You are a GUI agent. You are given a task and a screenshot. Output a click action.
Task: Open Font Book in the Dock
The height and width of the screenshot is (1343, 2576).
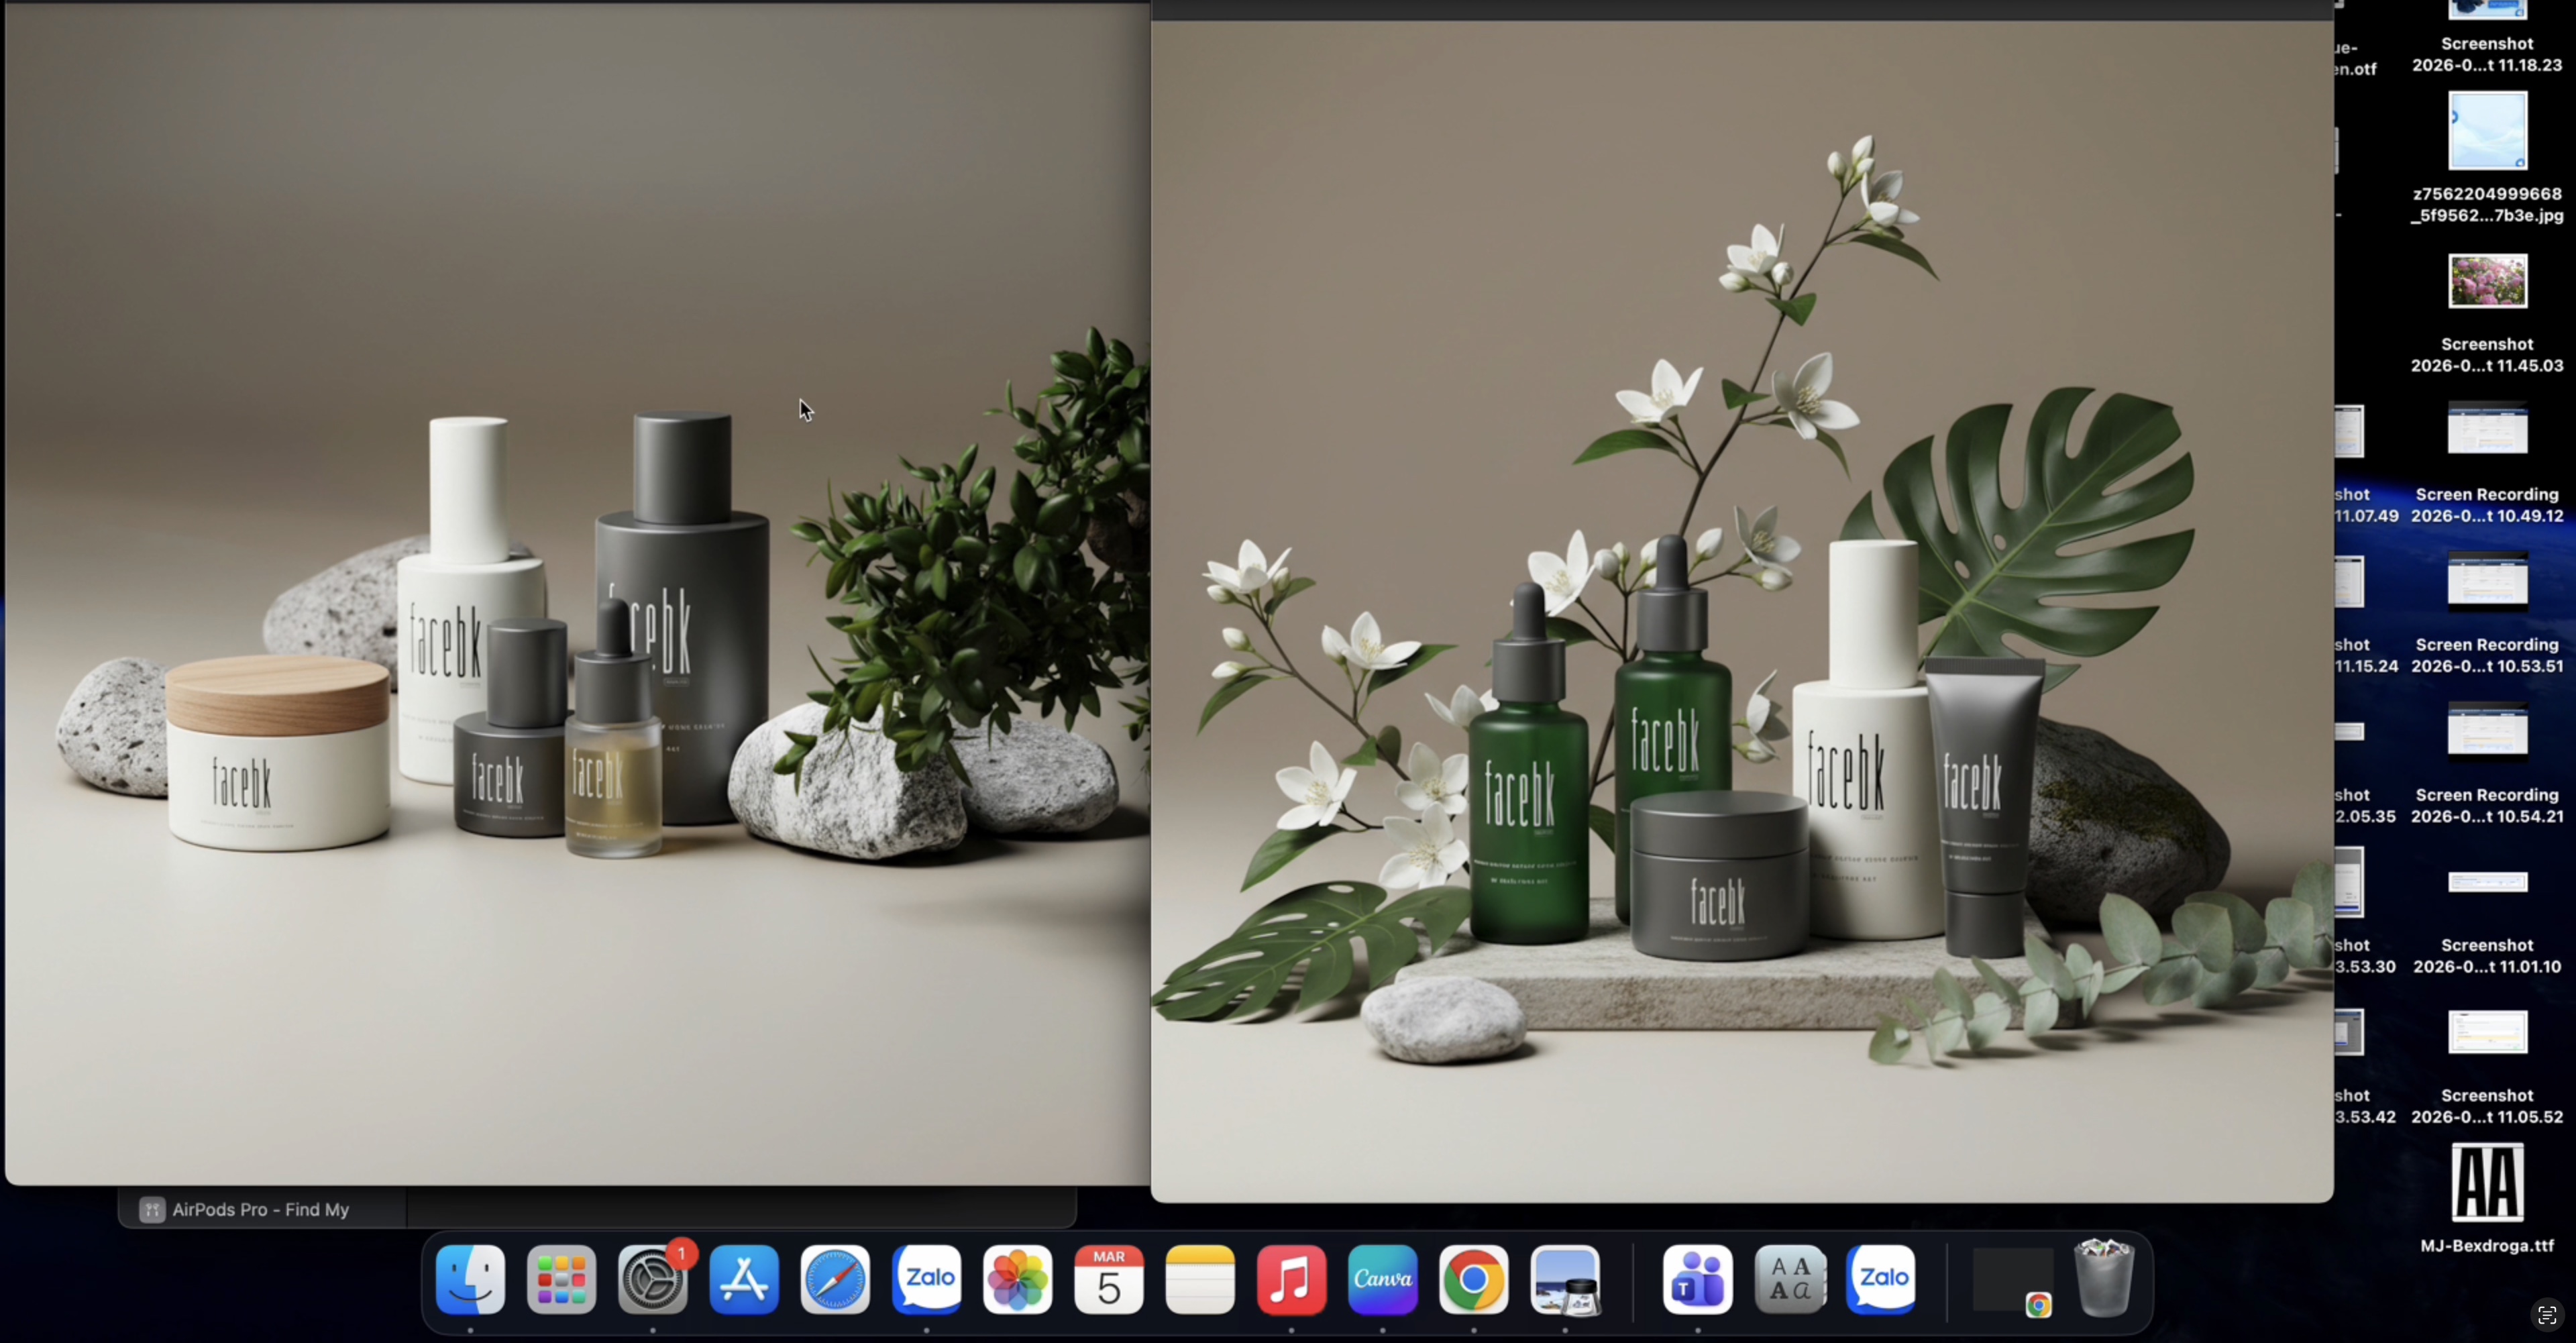tap(1790, 1279)
